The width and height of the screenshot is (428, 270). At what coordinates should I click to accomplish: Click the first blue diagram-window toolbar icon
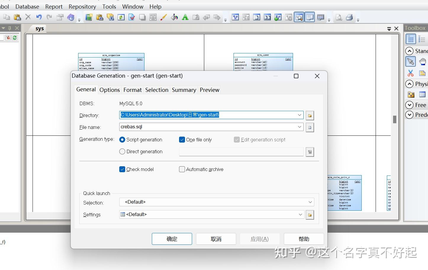(x=235, y=17)
